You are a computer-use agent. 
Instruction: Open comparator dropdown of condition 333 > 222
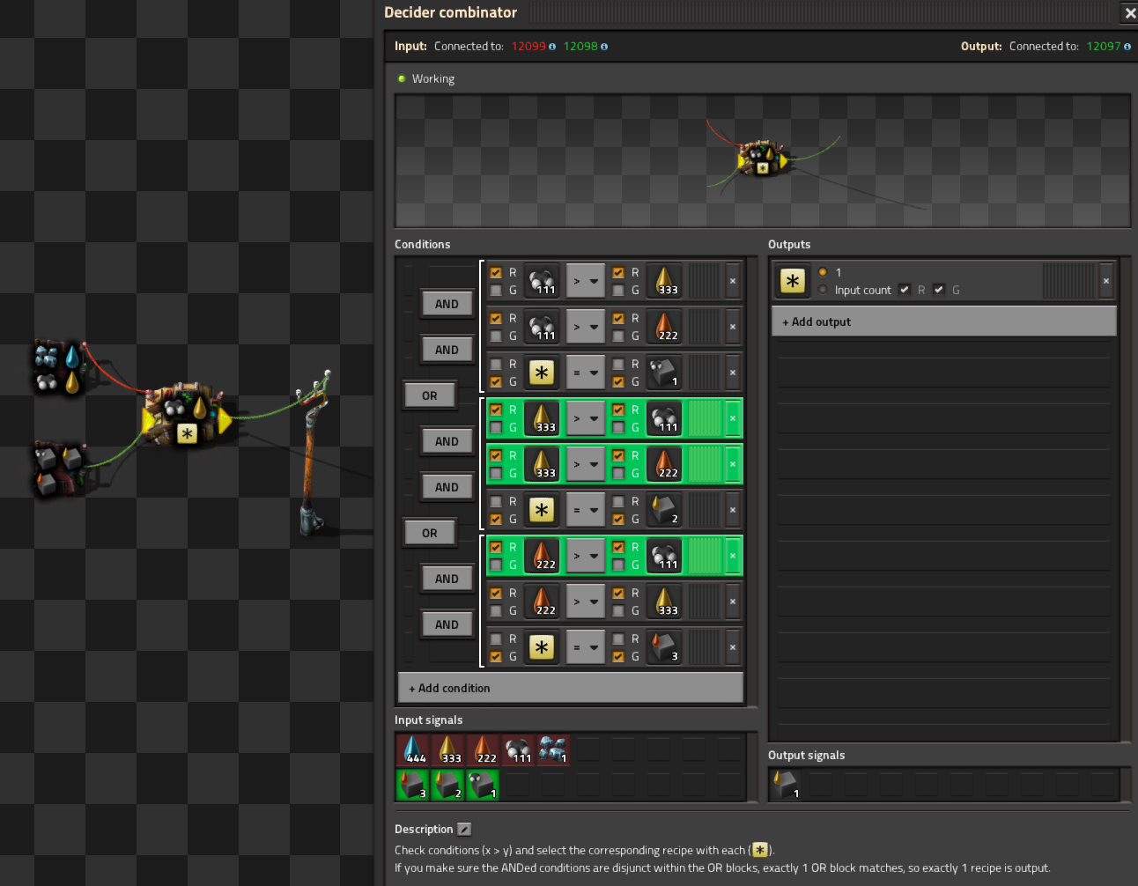click(586, 464)
